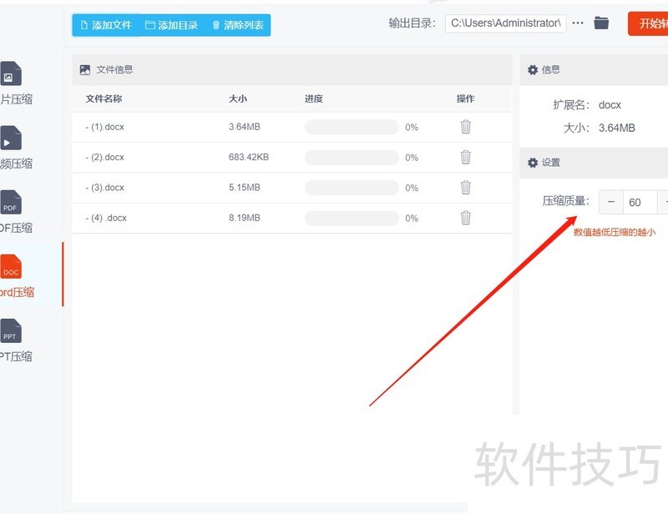This screenshot has height=514, width=668.
Task: Click the info panel size 3.64MB
Action: 616,128
